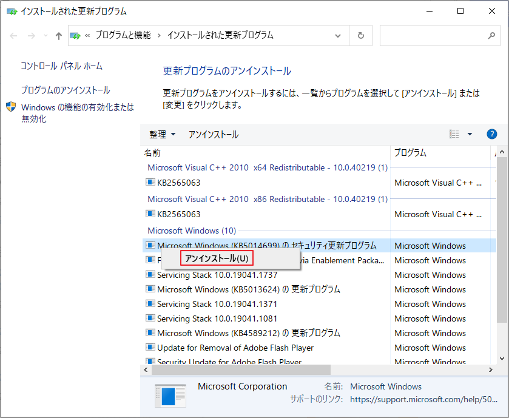Collapse the Visual C++ 2010 x86 group
Screen dimensions: 509x418
[x=268, y=199]
